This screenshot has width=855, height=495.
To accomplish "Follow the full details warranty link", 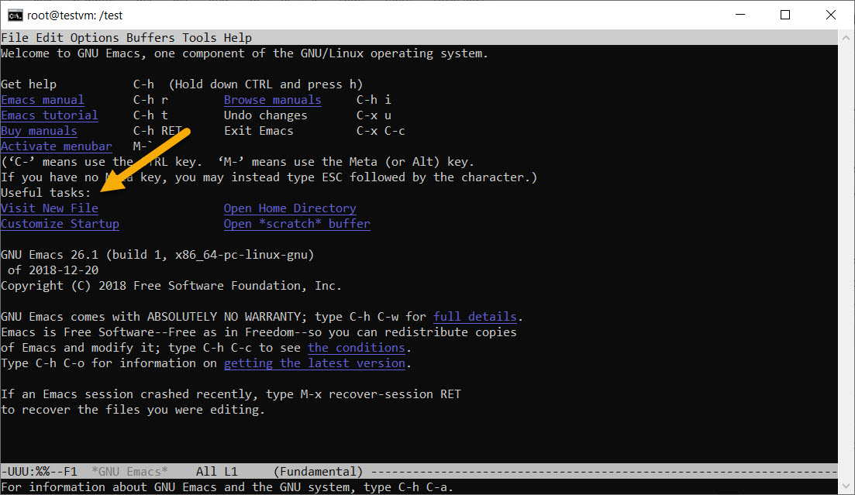I will [475, 317].
